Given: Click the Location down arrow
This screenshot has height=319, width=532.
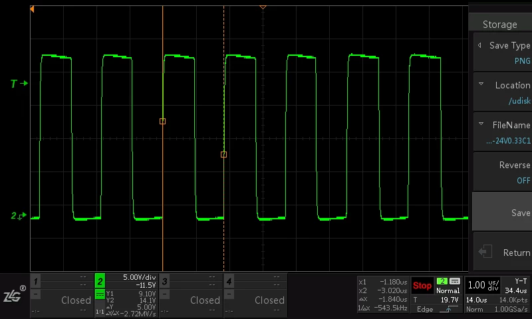Looking at the screenshot, I should 481,84.
